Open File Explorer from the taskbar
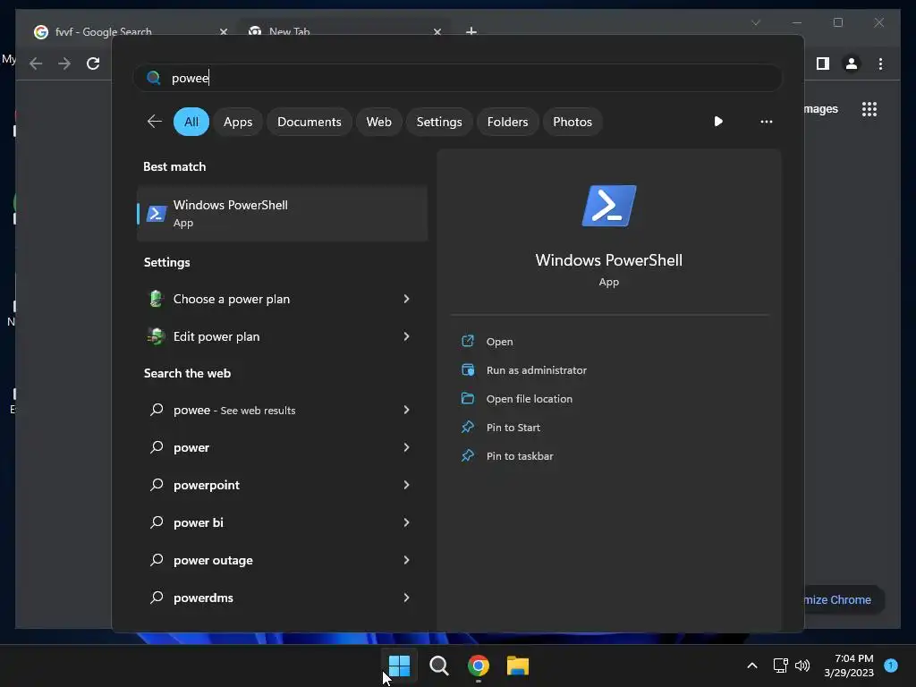The height and width of the screenshot is (687, 916). [x=518, y=666]
